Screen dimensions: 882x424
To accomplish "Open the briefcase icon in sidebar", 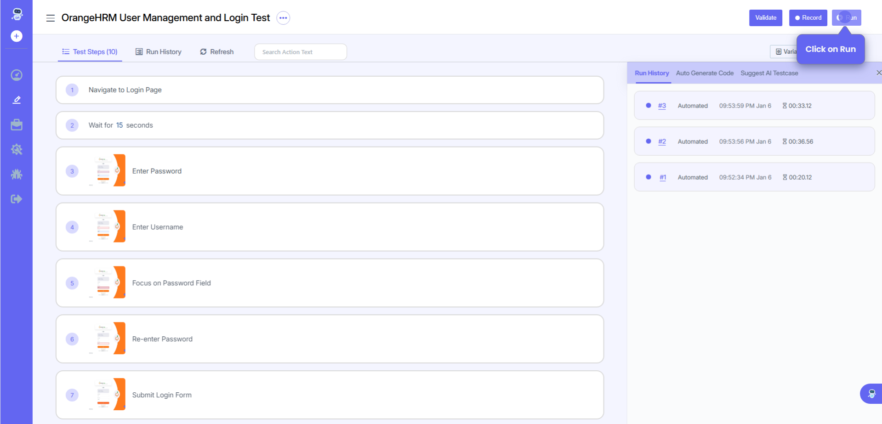I will tap(17, 125).
